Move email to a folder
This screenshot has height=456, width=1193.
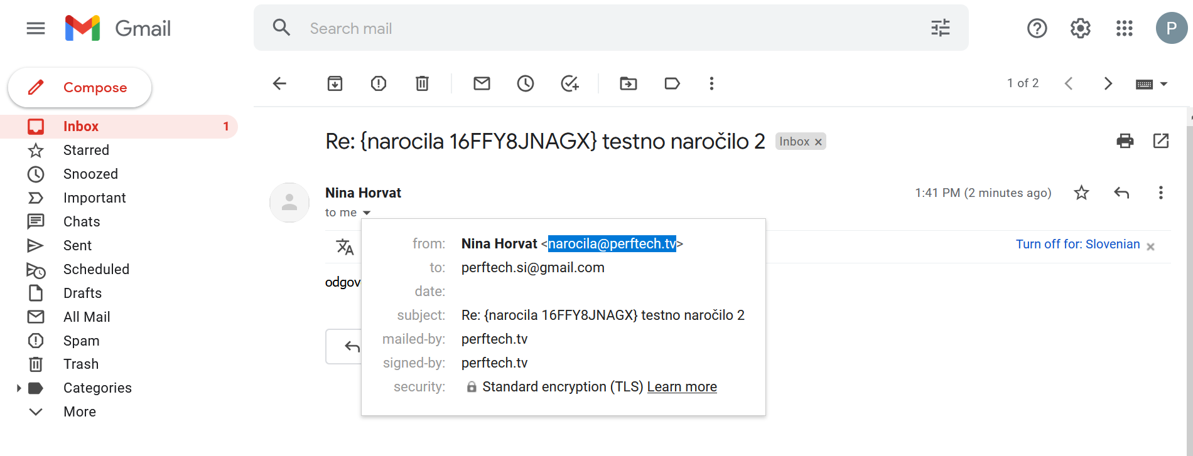tap(628, 83)
